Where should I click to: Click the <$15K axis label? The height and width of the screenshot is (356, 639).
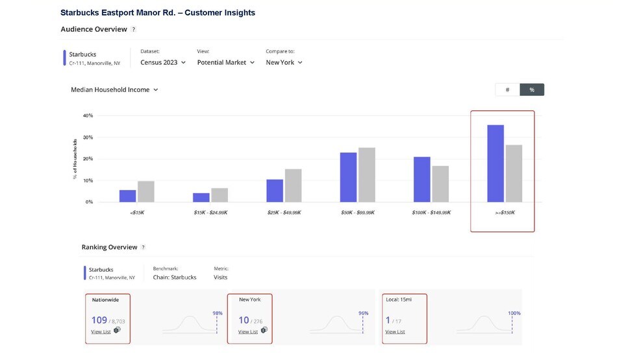(137, 213)
